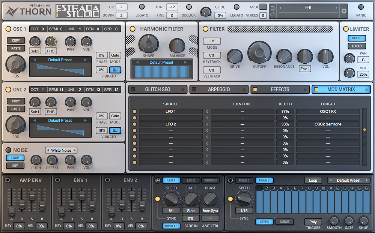
Task: Open the filter Env 1 source dropdown
Action: pyautogui.click(x=305, y=69)
